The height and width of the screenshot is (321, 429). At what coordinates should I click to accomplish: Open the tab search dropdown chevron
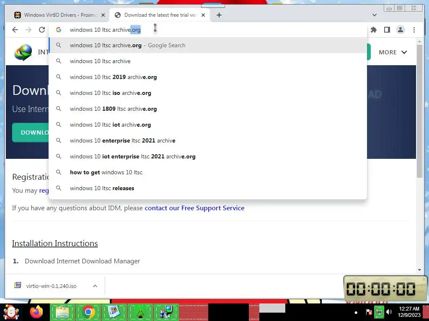point(375,15)
